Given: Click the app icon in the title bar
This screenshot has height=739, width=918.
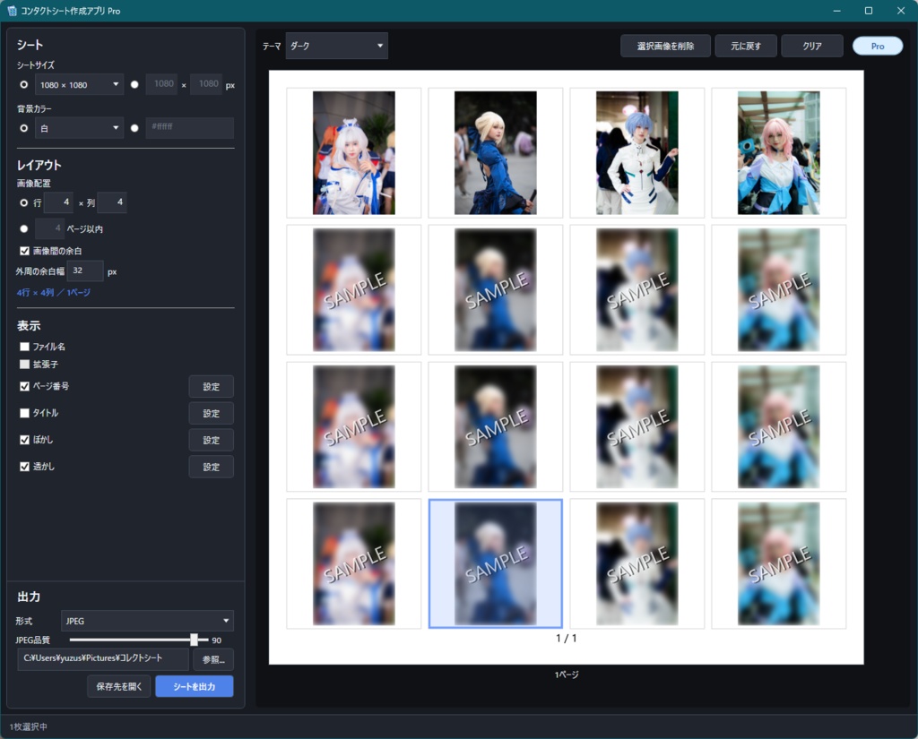Looking at the screenshot, I should (12, 11).
